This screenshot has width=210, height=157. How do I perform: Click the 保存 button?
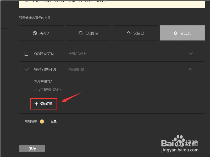coord(32,149)
